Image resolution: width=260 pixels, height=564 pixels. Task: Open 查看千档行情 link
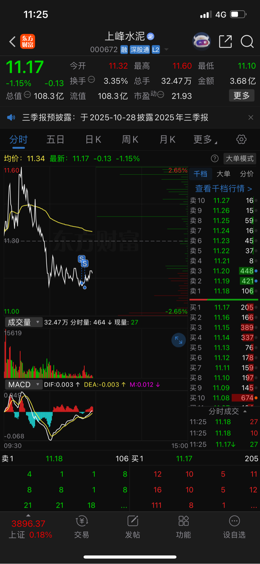pos(223,189)
